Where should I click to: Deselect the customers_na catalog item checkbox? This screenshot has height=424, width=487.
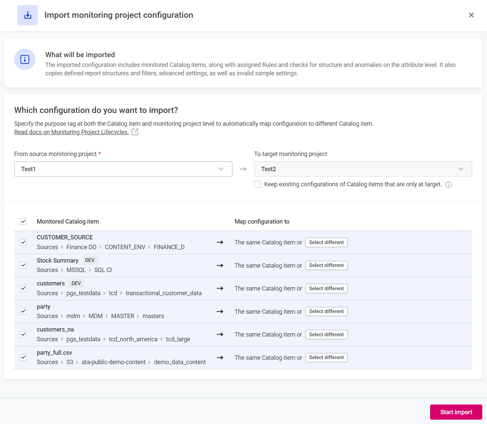click(x=23, y=335)
